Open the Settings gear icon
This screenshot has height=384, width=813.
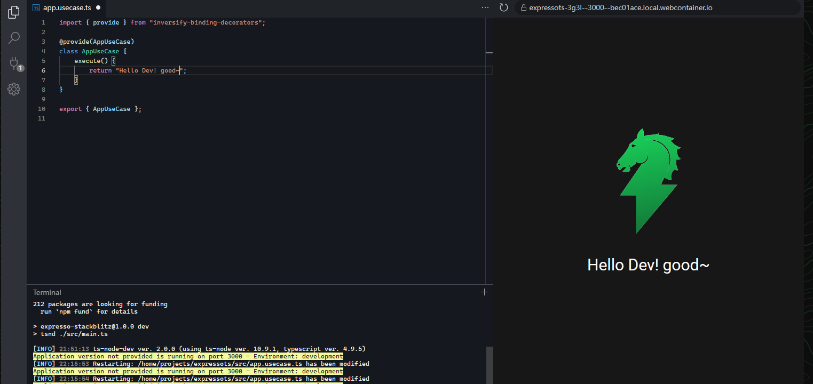tap(14, 89)
